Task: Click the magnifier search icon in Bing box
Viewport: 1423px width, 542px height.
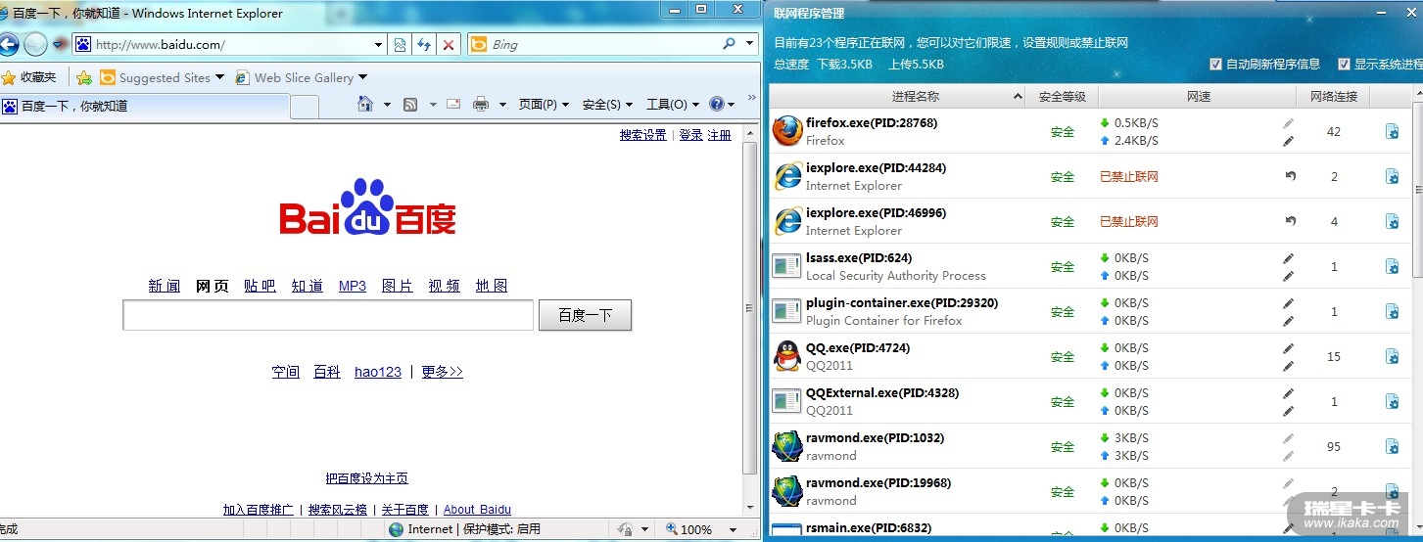Action: pyautogui.click(x=729, y=44)
